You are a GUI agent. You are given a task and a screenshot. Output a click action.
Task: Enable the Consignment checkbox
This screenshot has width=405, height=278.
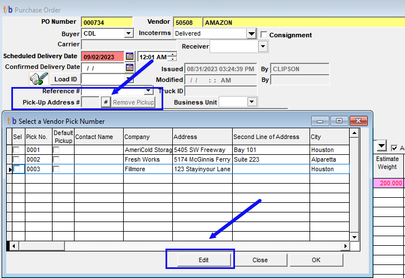pos(264,34)
